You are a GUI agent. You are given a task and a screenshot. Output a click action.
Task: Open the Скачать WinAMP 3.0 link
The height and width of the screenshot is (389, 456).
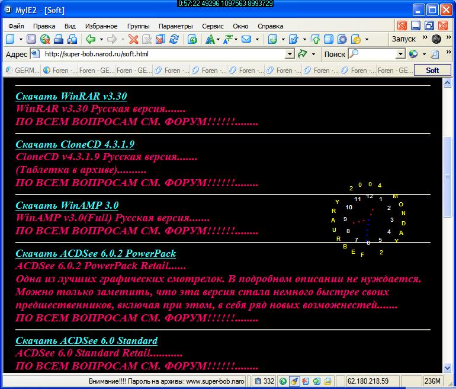click(x=67, y=205)
